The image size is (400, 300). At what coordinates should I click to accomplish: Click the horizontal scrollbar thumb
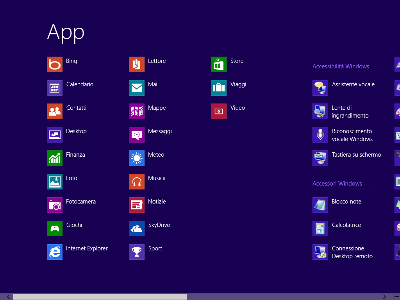point(100,297)
